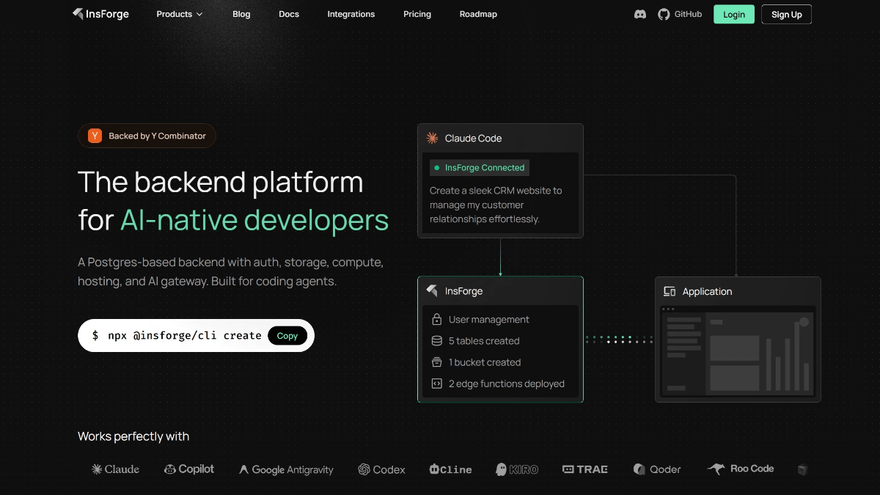
Task: Click the green Login button
Action: pos(734,14)
